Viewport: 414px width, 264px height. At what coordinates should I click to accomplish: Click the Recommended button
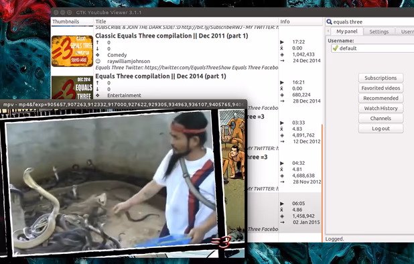click(381, 98)
